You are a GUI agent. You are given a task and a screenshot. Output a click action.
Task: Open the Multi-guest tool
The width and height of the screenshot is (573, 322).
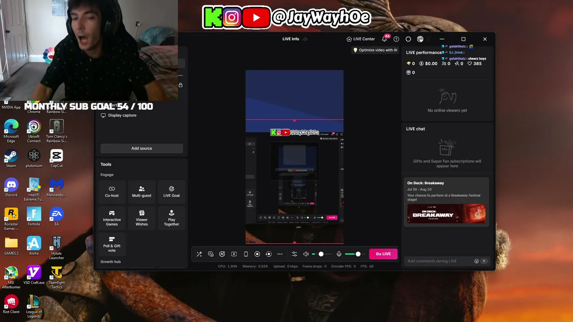click(141, 191)
